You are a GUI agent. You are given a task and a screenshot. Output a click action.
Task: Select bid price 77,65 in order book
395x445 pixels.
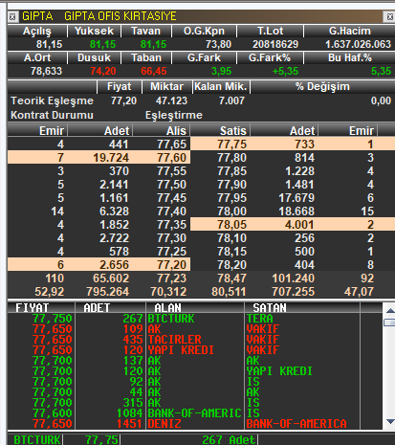pos(171,145)
